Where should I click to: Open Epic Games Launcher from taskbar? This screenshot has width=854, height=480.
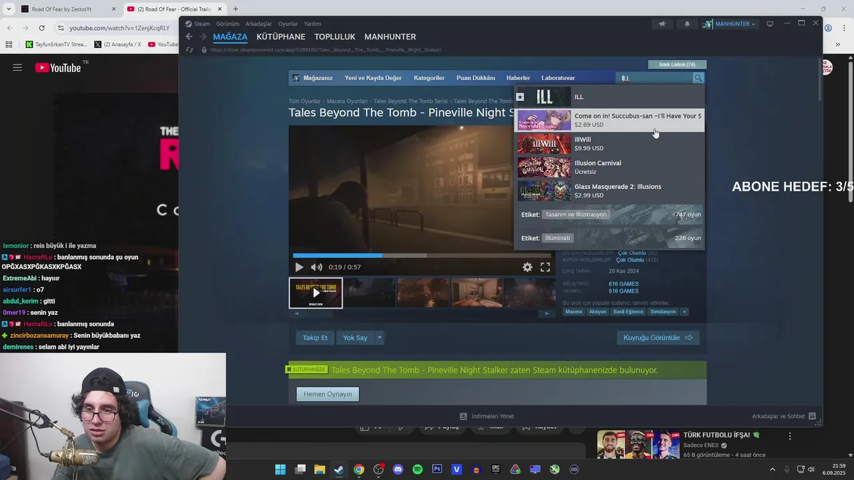click(496, 469)
